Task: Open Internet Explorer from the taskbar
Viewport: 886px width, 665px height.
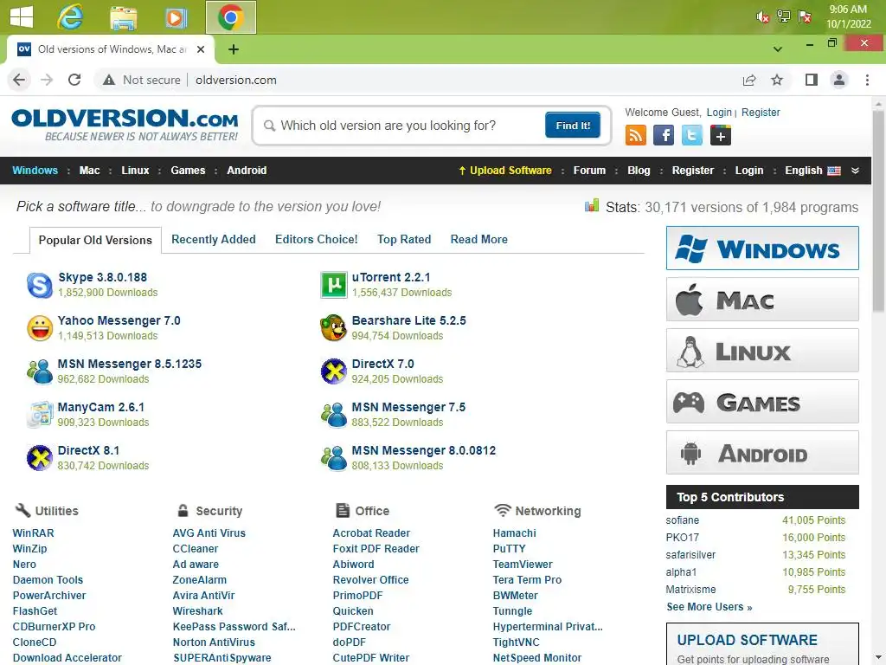Action: pos(70,17)
